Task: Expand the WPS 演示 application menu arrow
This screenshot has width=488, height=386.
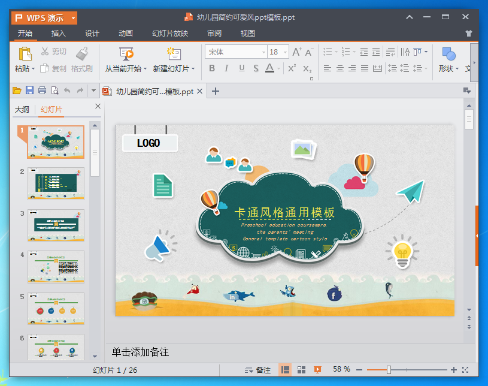Action: point(73,18)
